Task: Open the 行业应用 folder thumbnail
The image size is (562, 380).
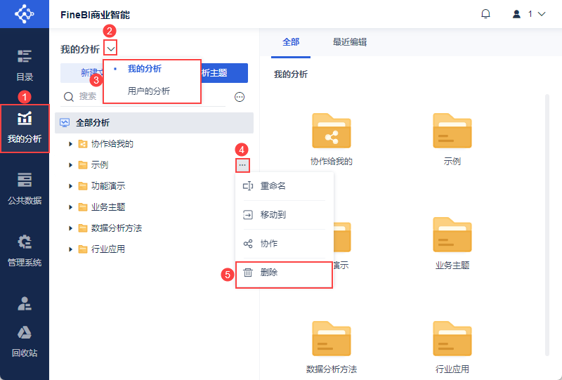Action: click(x=452, y=339)
